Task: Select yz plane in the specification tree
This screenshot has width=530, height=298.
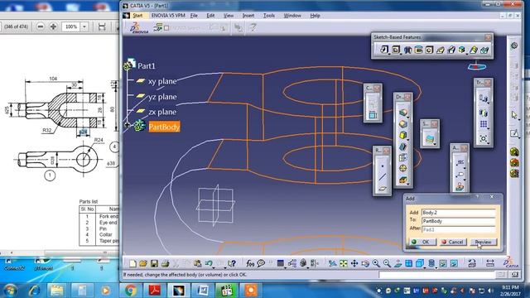Action: [162, 97]
